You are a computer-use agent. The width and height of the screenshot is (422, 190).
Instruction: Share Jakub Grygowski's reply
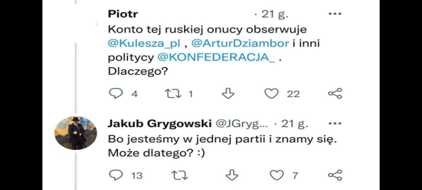pos(335,175)
